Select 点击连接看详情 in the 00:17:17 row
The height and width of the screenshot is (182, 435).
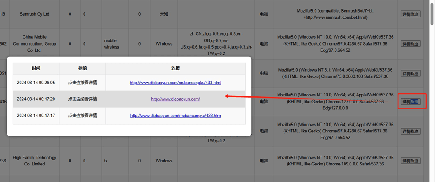point(82,116)
